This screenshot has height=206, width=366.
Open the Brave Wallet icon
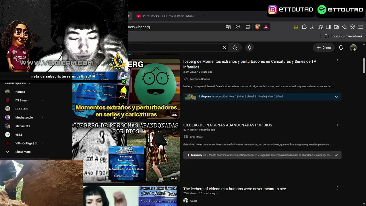(336, 27)
